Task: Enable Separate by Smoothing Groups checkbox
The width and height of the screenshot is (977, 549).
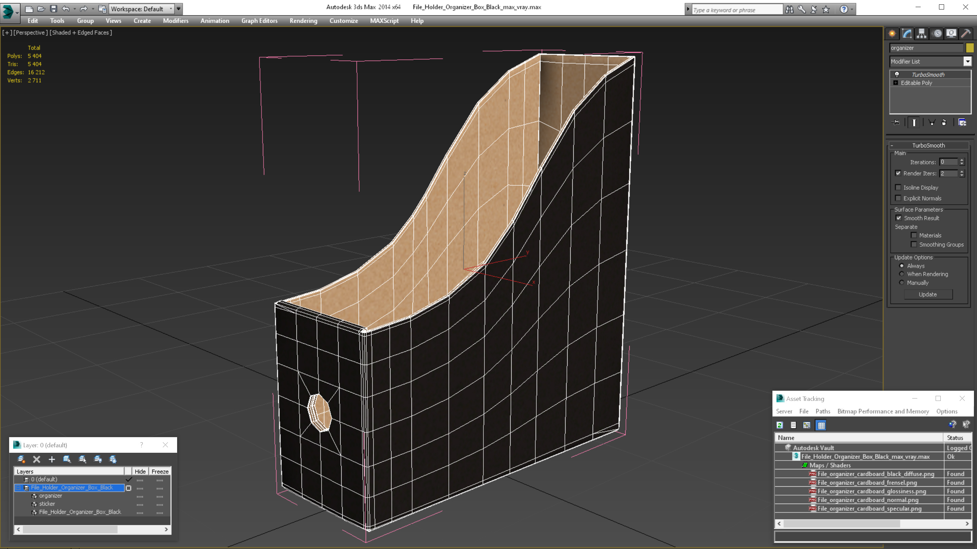Action: click(914, 244)
